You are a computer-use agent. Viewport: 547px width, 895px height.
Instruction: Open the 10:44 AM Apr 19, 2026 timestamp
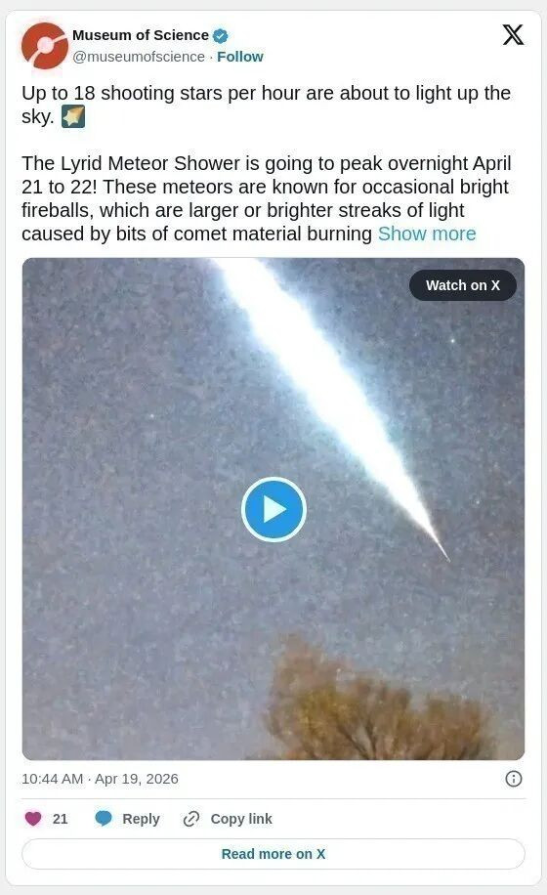(100, 779)
